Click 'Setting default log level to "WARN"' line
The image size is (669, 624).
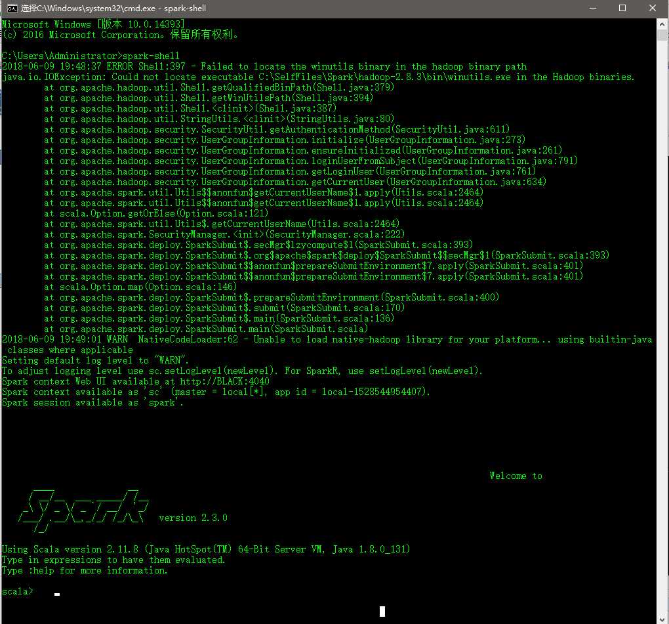[95, 360]
